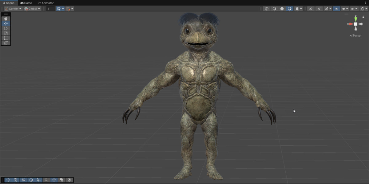Toggle the View Options overlay icon
This screenshot has height=184, width=369.
pos(39,180)
